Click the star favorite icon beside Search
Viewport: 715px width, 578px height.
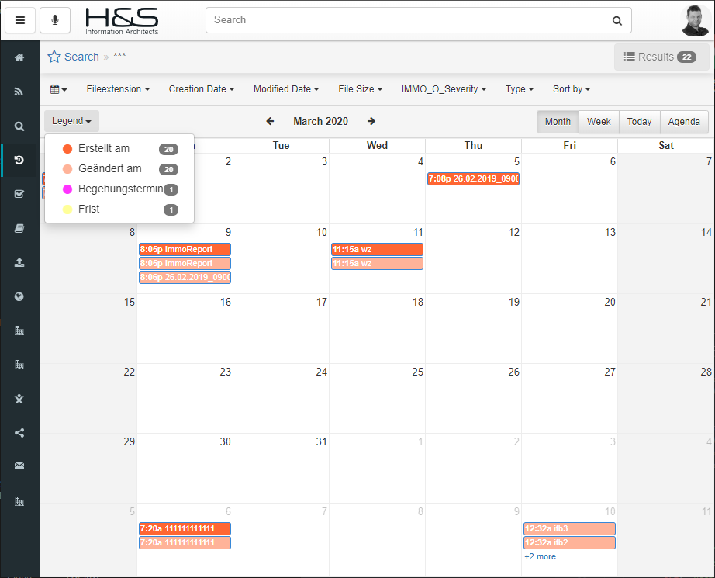coord(54,57)
